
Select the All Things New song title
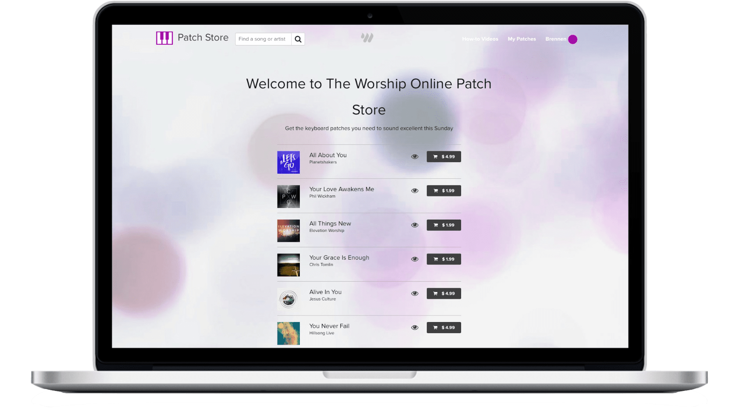[330, 223]
